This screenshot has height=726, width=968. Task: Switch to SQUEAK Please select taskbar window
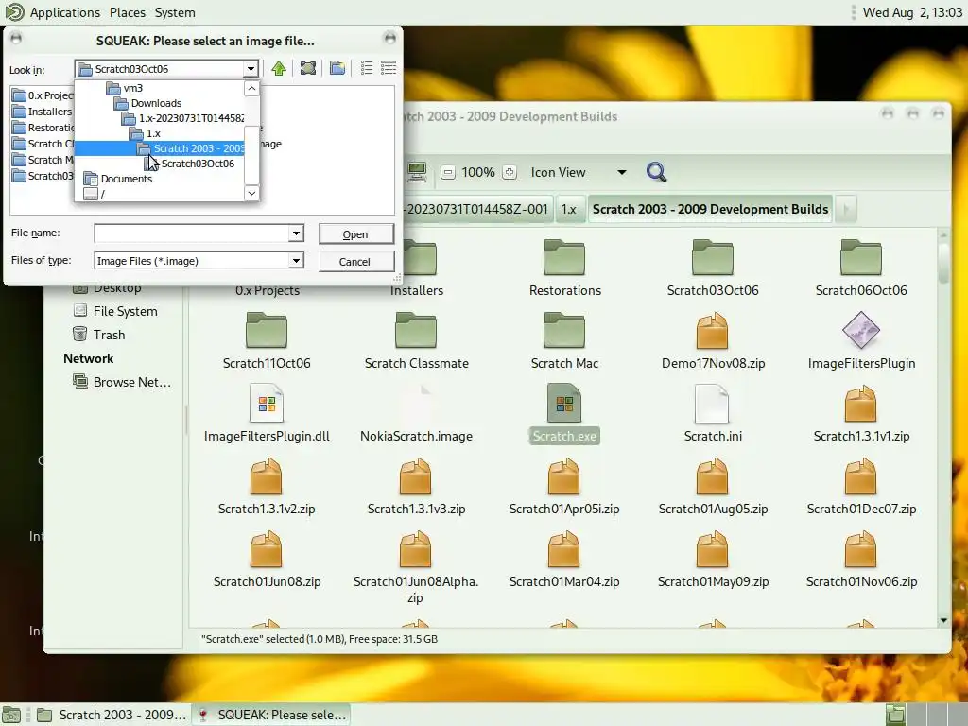[x=271, y=715]
